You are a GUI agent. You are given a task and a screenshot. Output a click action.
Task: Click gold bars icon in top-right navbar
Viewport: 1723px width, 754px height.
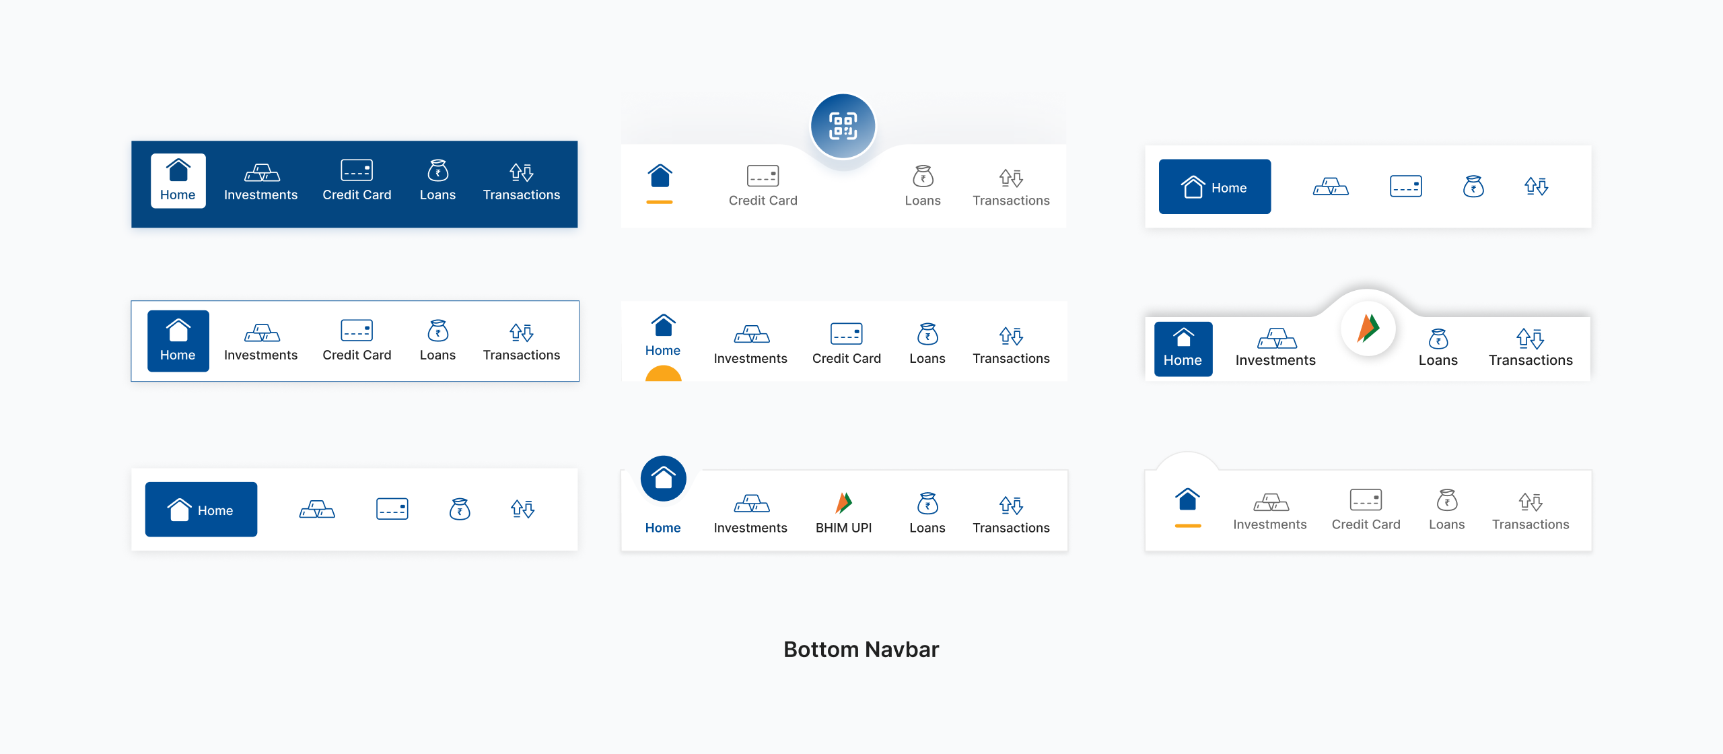click(1331, 186)
